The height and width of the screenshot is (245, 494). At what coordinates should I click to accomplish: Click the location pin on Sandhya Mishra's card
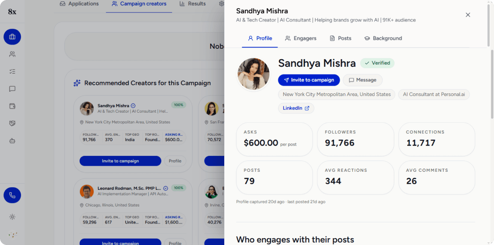[82, 122]
